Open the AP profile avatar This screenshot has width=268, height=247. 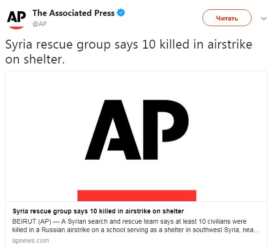[x=16, y=20]
